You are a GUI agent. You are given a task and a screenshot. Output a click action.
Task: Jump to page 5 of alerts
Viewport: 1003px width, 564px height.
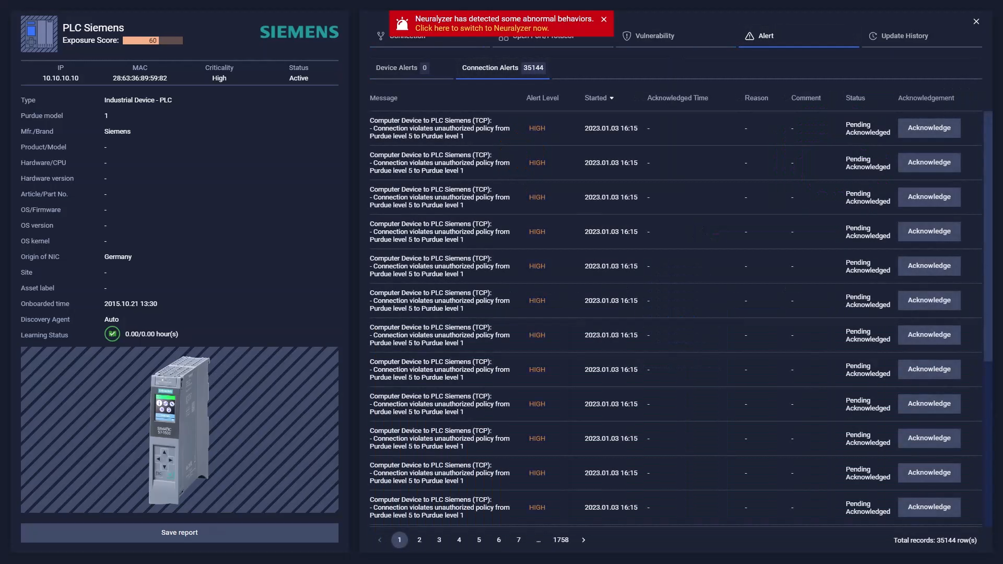(x=479, y=540)
